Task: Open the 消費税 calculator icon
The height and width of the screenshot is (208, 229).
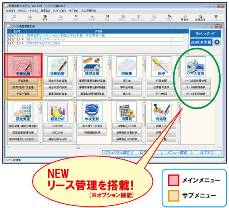Action: click(126, 112)
